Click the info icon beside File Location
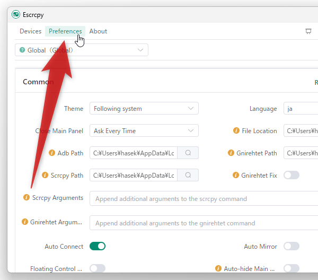Image resolution: width=318 pixels, height=280 pixels. [237, 131]
